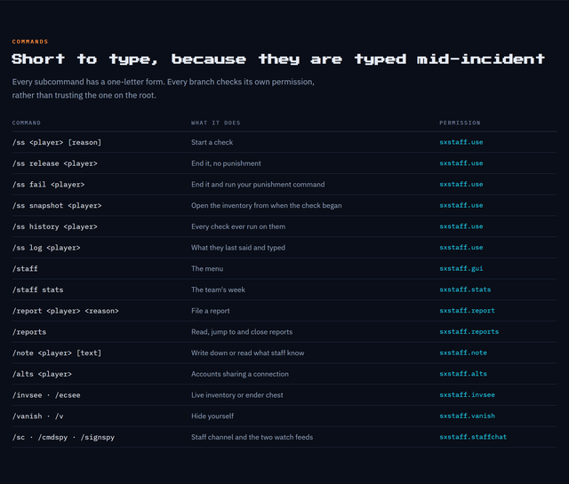Image resolution: width=569 pixels, height=484 pixels.
Task: Click 'Live inventory or ender chest'
Action: click(x=237, y=394)
